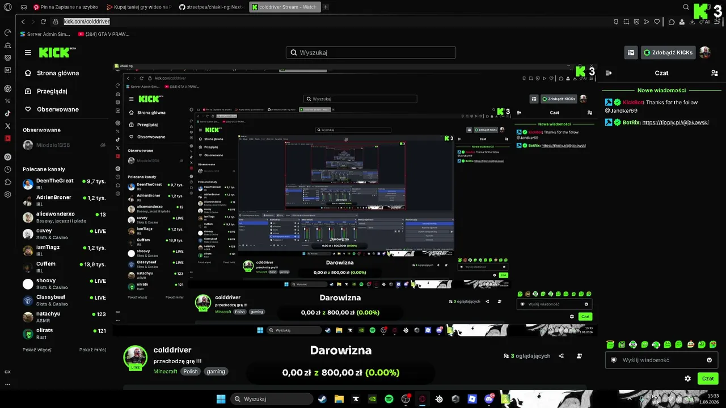Image resolution: width=726 pixels, height=408 pixels.
Task: Go to the Przeglądaj browse section
Action: [46, 91]
